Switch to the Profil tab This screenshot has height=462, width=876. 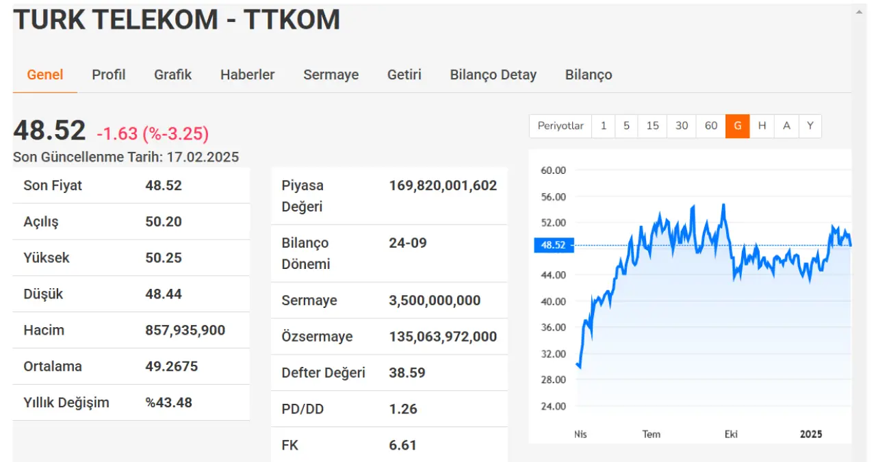[x=109, y=75]
